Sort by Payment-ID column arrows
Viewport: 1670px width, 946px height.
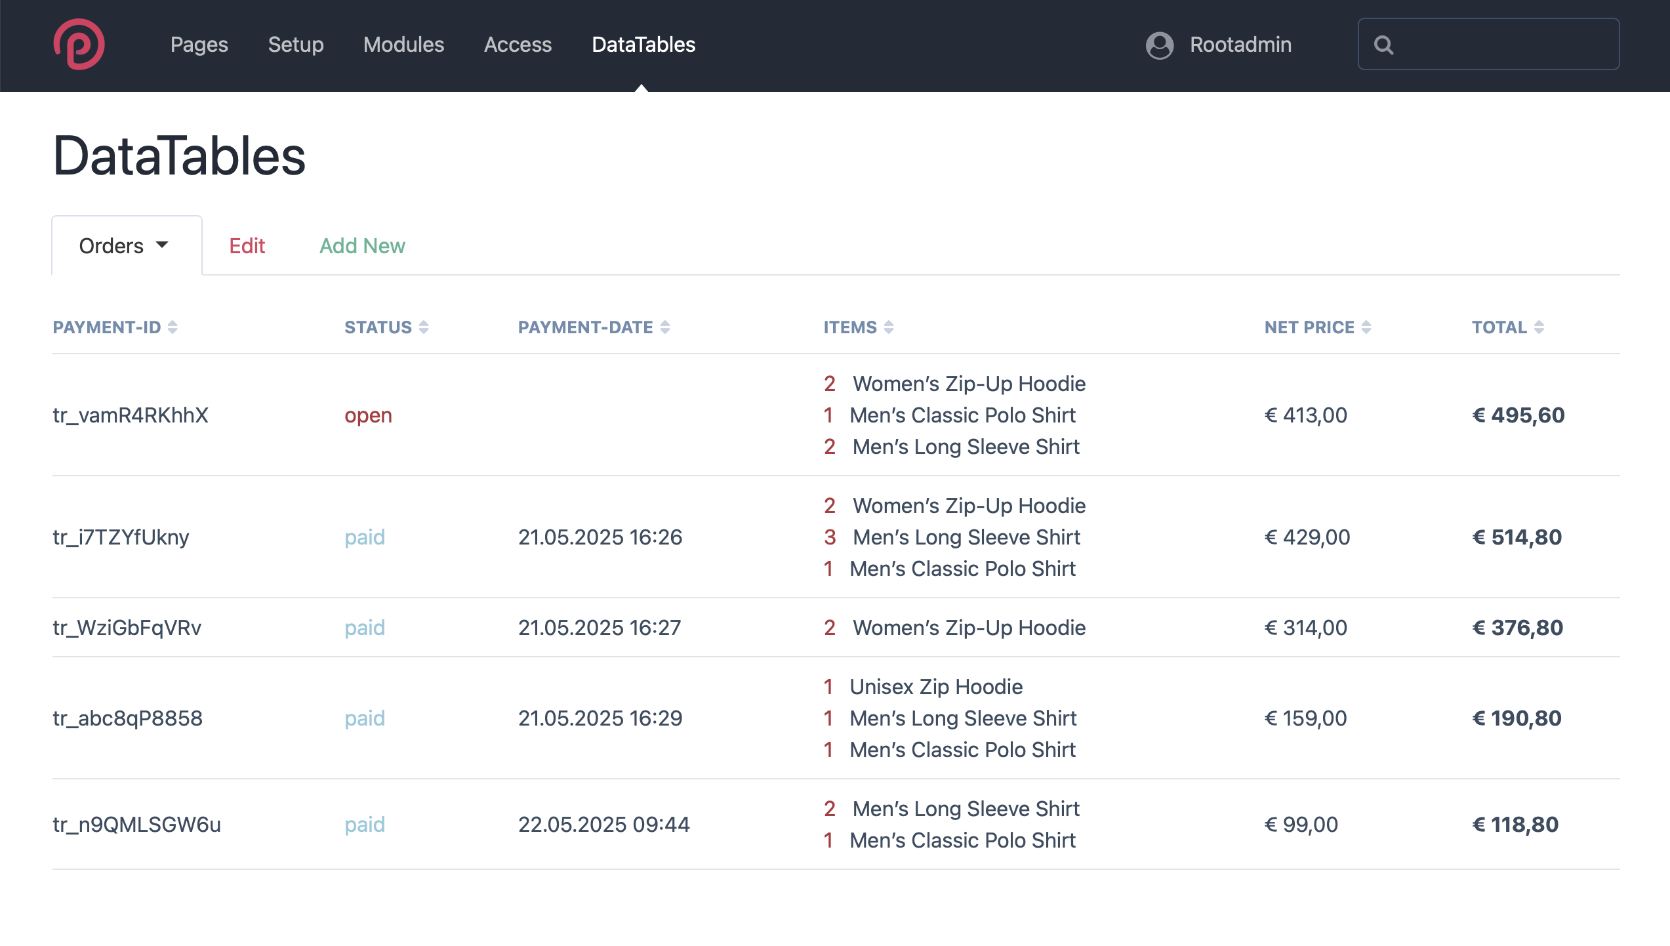coord(173,327)
